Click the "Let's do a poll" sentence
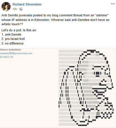Image resolution: width=116 pixels, height=128 pixels. point(19,30)
